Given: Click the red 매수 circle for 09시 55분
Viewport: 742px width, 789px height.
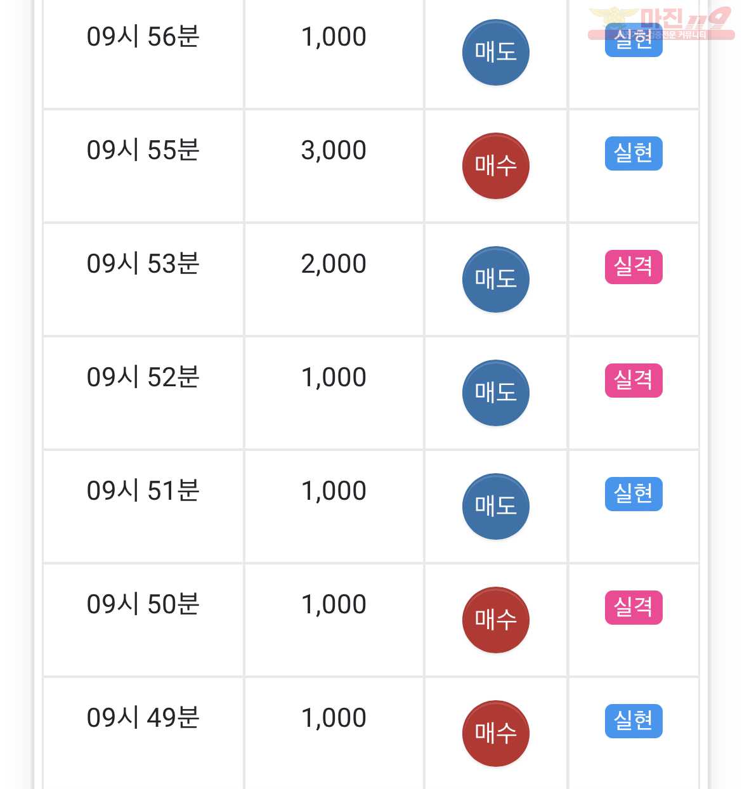Looking at the screenshot, I should [x=496, y=166].
